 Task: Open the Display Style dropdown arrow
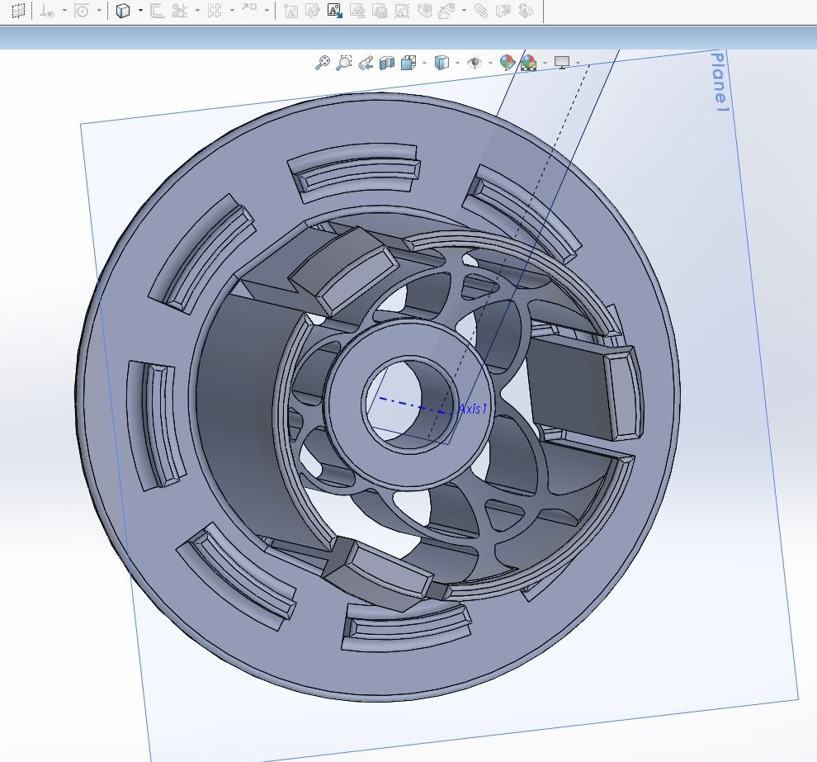(x=457, y=63)
